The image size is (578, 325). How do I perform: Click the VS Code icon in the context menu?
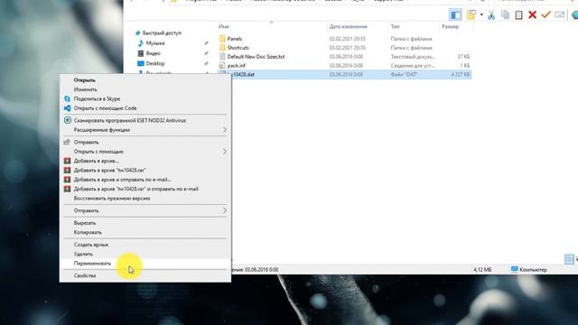67,108
